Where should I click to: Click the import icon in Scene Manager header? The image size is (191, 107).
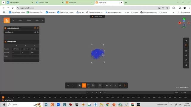pyautogui.click(x=35, y=28)
